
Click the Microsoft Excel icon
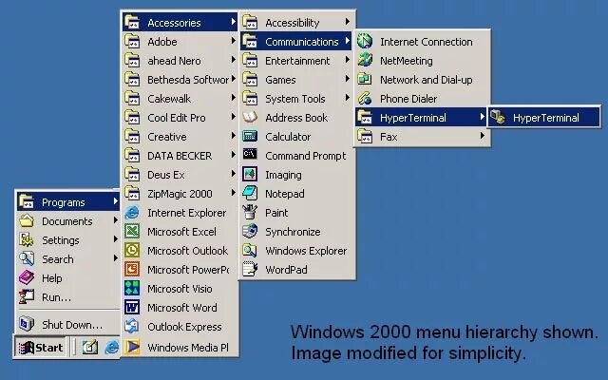[x=132, y=232]
